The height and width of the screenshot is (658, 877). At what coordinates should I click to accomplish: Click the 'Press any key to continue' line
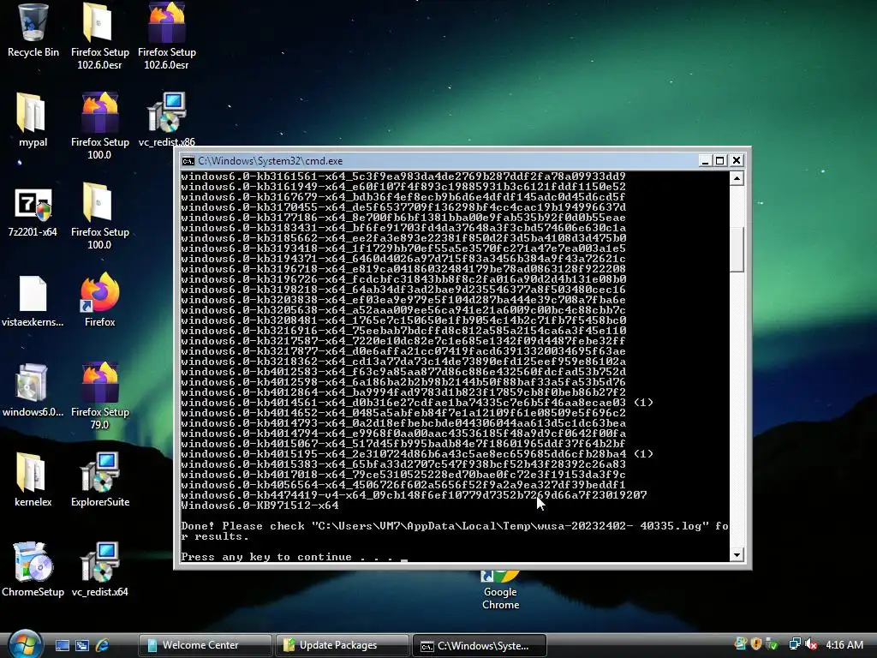click(288, 557)
